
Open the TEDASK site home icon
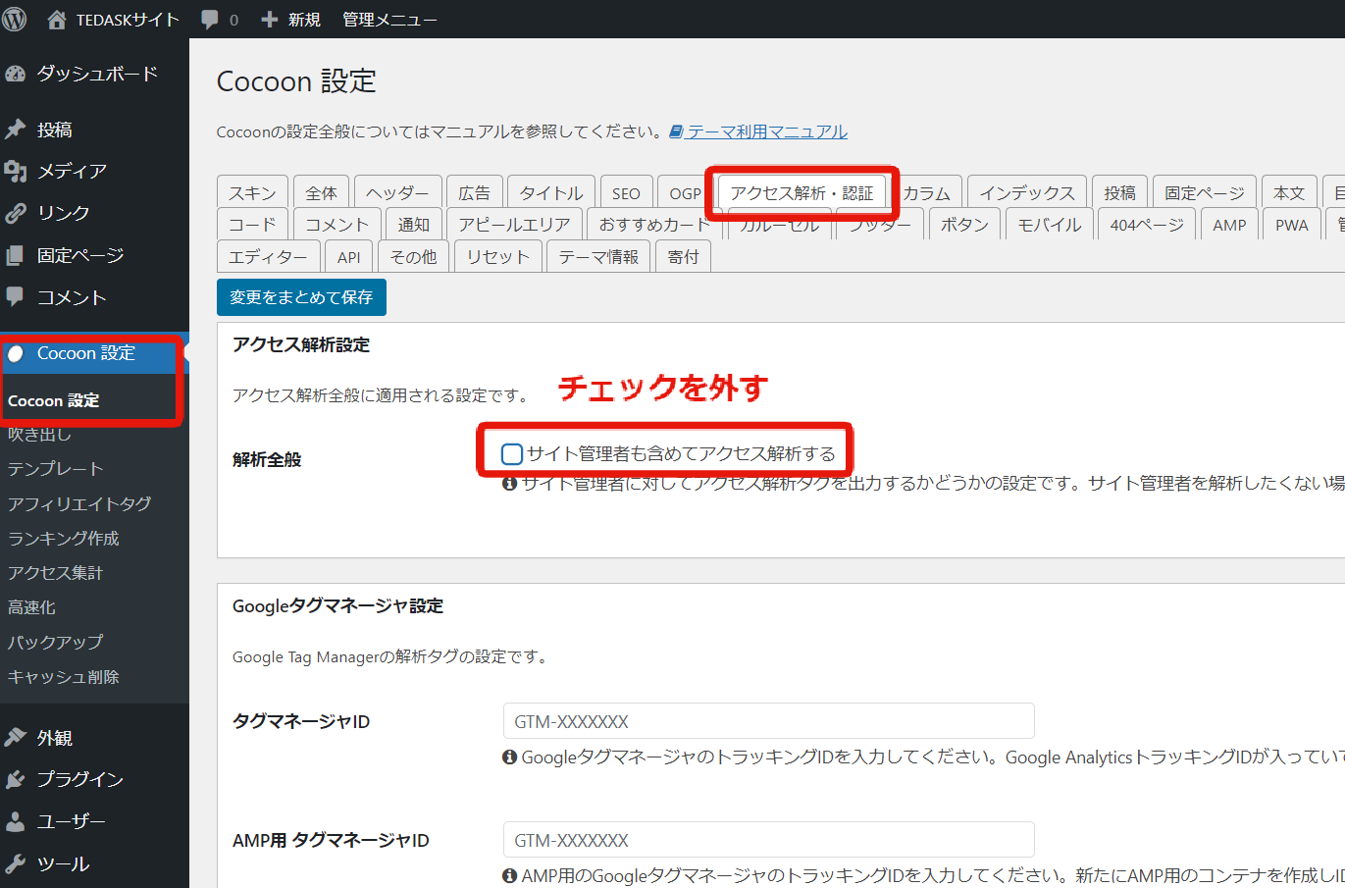tap(57, 20)
